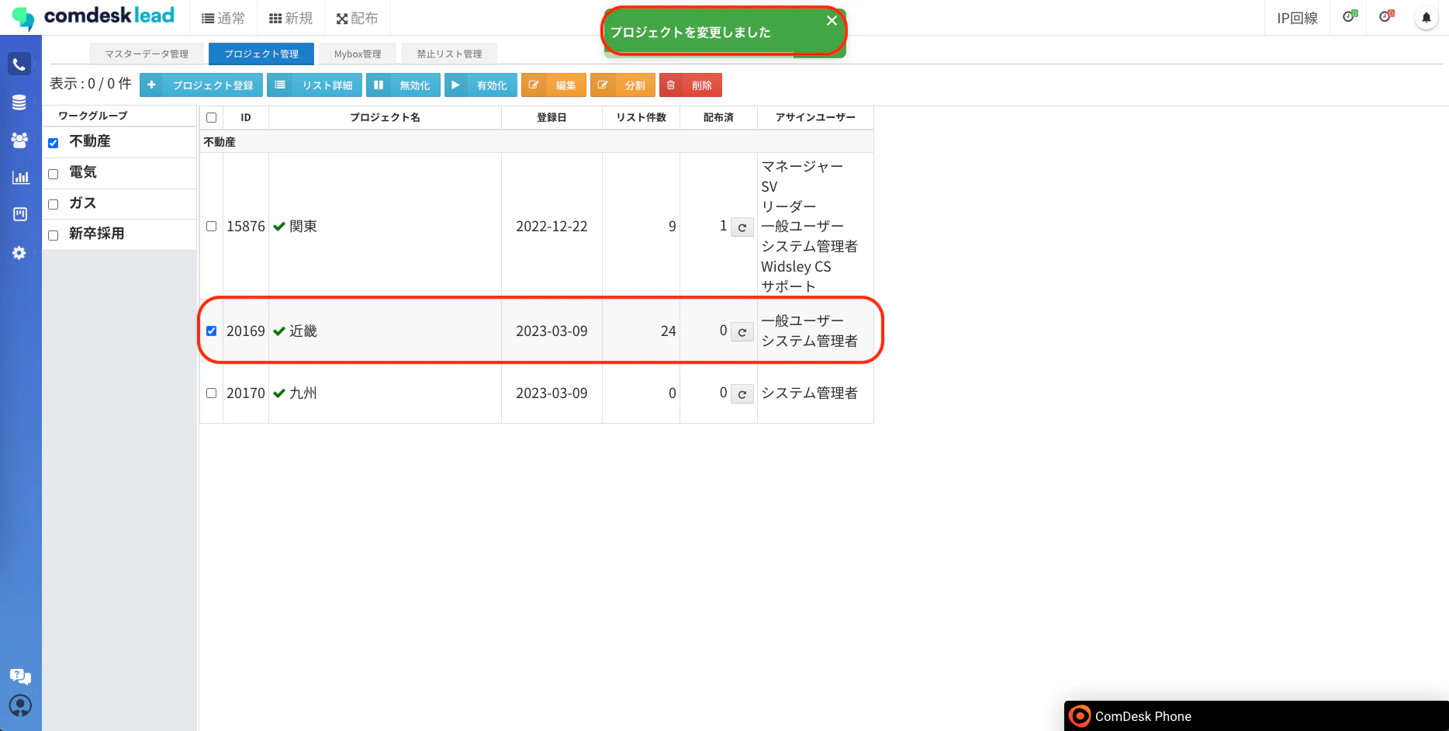This screenshot has height=731, width=1449.
Task: Open the settings gear icon in the sidebar
Action: point(19,253)
